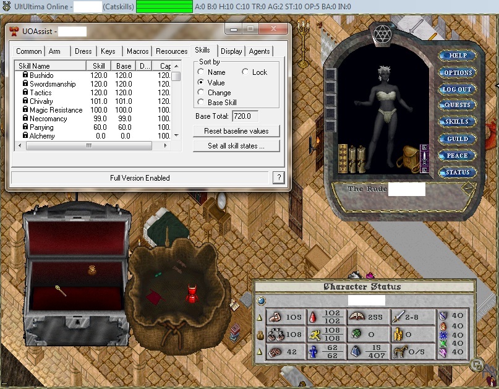Click the mana figure icon beside 62/62
The width and height of the screenshot is (499, 389).
tap(313, 352)
